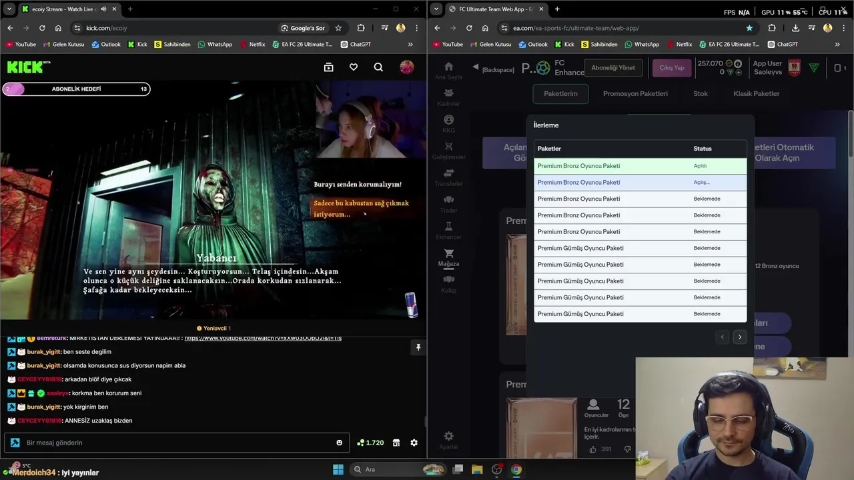Click the EA web app page scrollbar
Screen dimensions: 854x480
pos(850,133)
